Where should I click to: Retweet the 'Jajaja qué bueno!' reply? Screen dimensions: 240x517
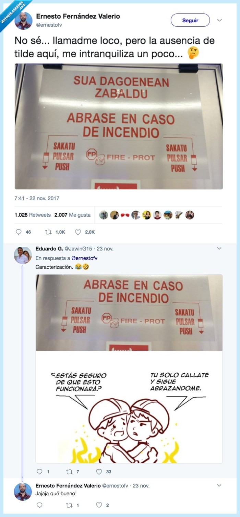[69, 505]
